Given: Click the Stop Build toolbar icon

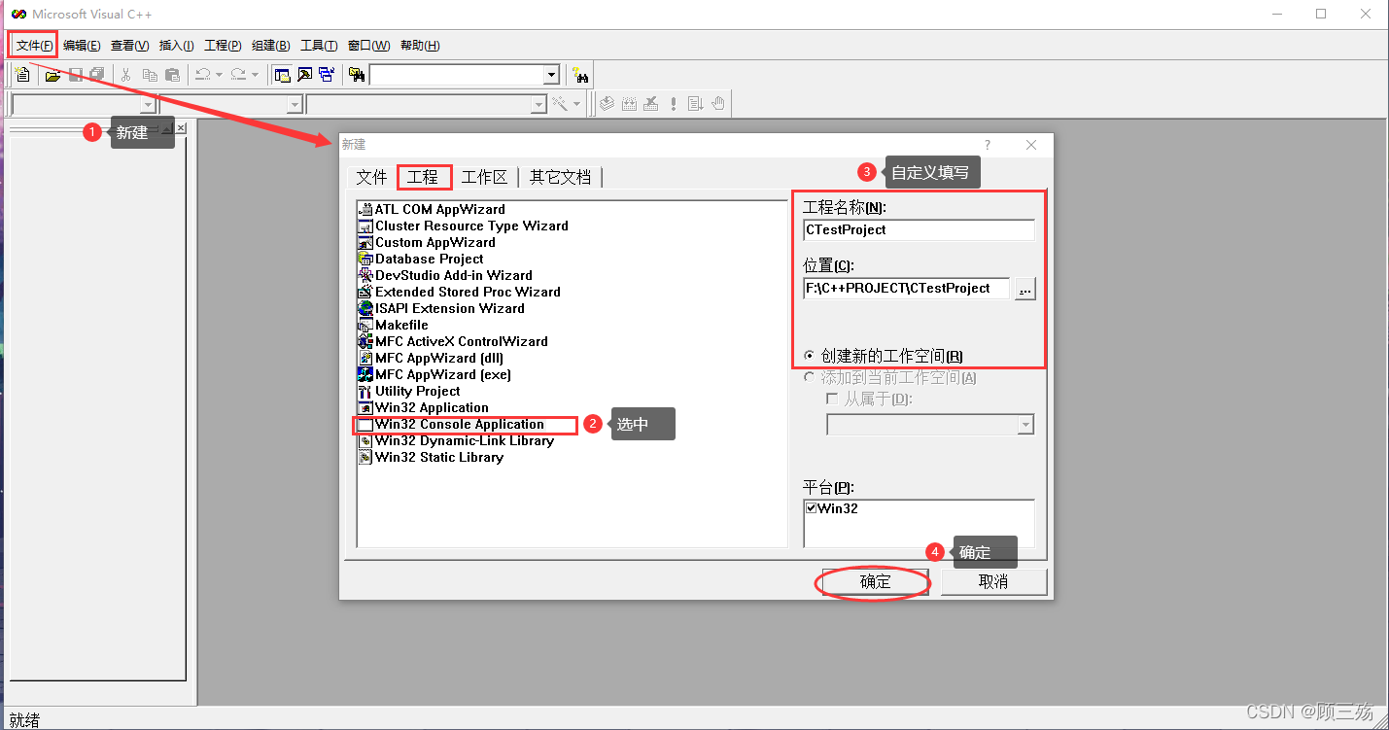Looking at the screenshot, I should click(x=651, y=103).
